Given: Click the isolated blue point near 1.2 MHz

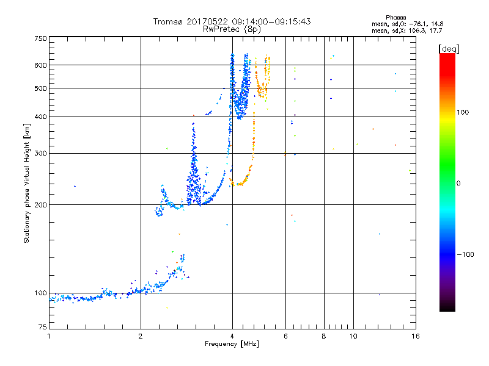Looking at the screenshot, I should (x=75, y=186).
